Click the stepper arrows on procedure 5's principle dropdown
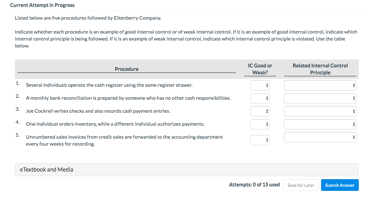Viewport: 367px width, 201px height. point(354,137)
